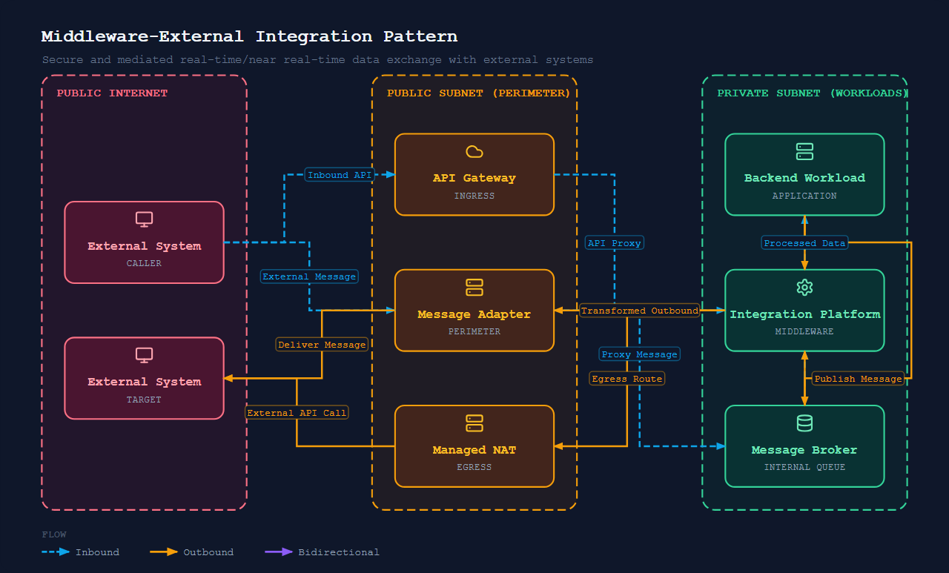Select the Message Broker title text
Image resolution: width=949 pixels, height=573 pixels.
click(x=804, y=450)
